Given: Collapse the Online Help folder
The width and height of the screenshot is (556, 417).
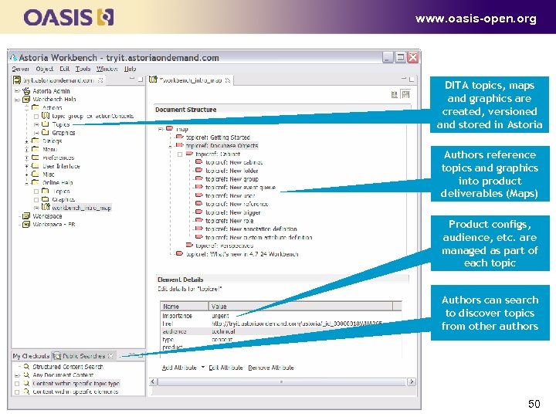Looking at the screenshot, I should pyautogui.click(x=26, y=182).
